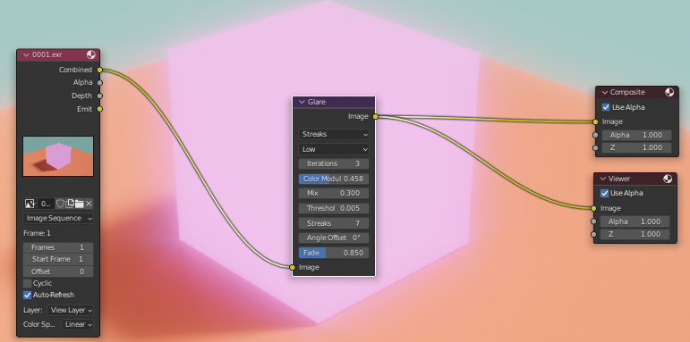Collapse the 0001.exr image node
Screen dimensions: 690x342
coord(26,55)
